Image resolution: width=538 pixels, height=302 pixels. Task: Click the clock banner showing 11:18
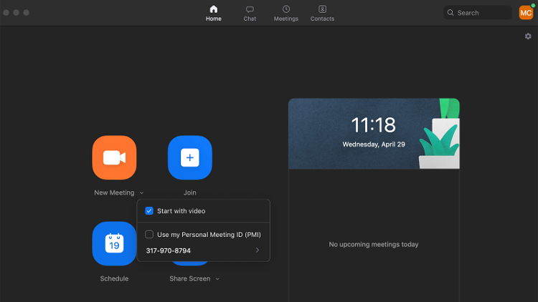click(374, 134)
